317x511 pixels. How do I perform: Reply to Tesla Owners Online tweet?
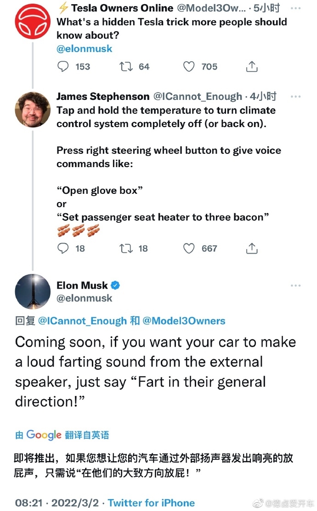(63, 67)
